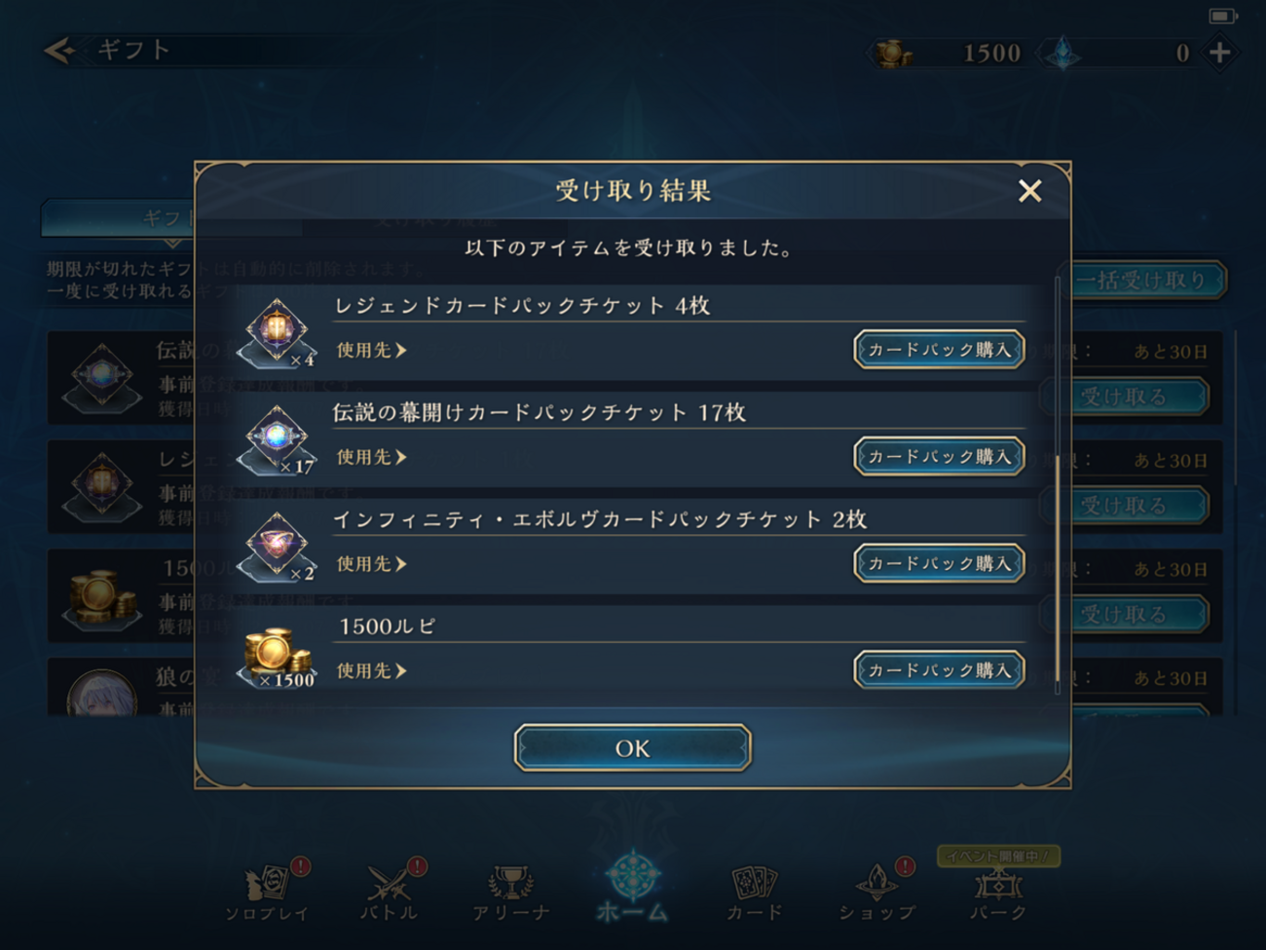Viewport: 1266px width, 950px height.
Task: Expand 使用先 under 1500ルピ
Action: click(371, 671)
